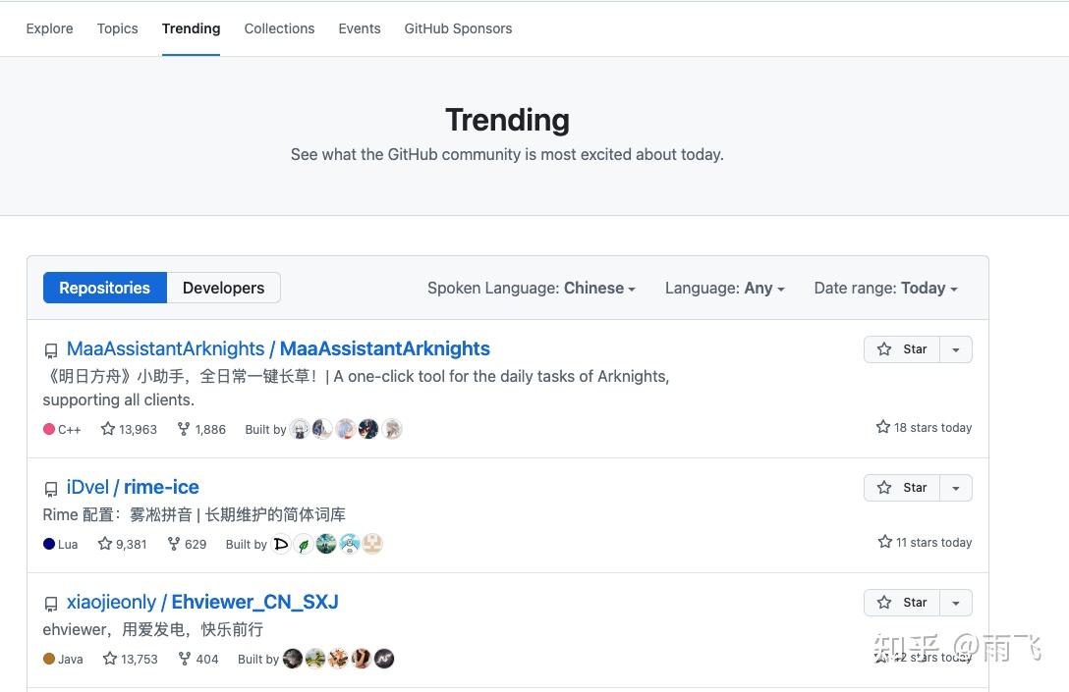The width and height of the screenshot is (1069, 692).
Task: Go to the Topics tab
Action: click(x=117, y=28)
